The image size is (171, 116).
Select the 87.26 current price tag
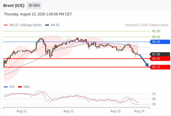tap(160, 54)
